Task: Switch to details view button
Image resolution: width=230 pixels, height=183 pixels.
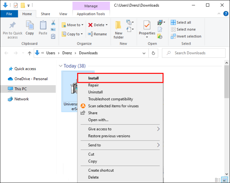Action: pos(218,180)
